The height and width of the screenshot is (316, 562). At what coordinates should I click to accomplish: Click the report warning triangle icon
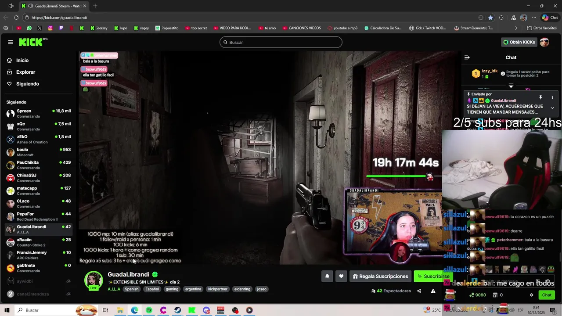point(433,291)
